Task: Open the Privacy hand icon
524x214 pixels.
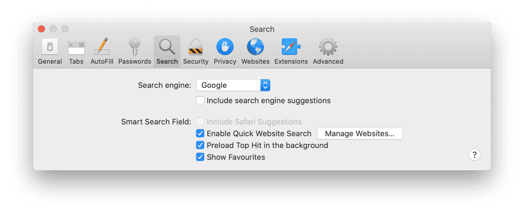Action: [x=225, y=47]
